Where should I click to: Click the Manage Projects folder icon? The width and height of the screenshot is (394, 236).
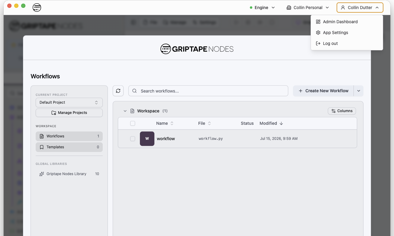(54, 113)
